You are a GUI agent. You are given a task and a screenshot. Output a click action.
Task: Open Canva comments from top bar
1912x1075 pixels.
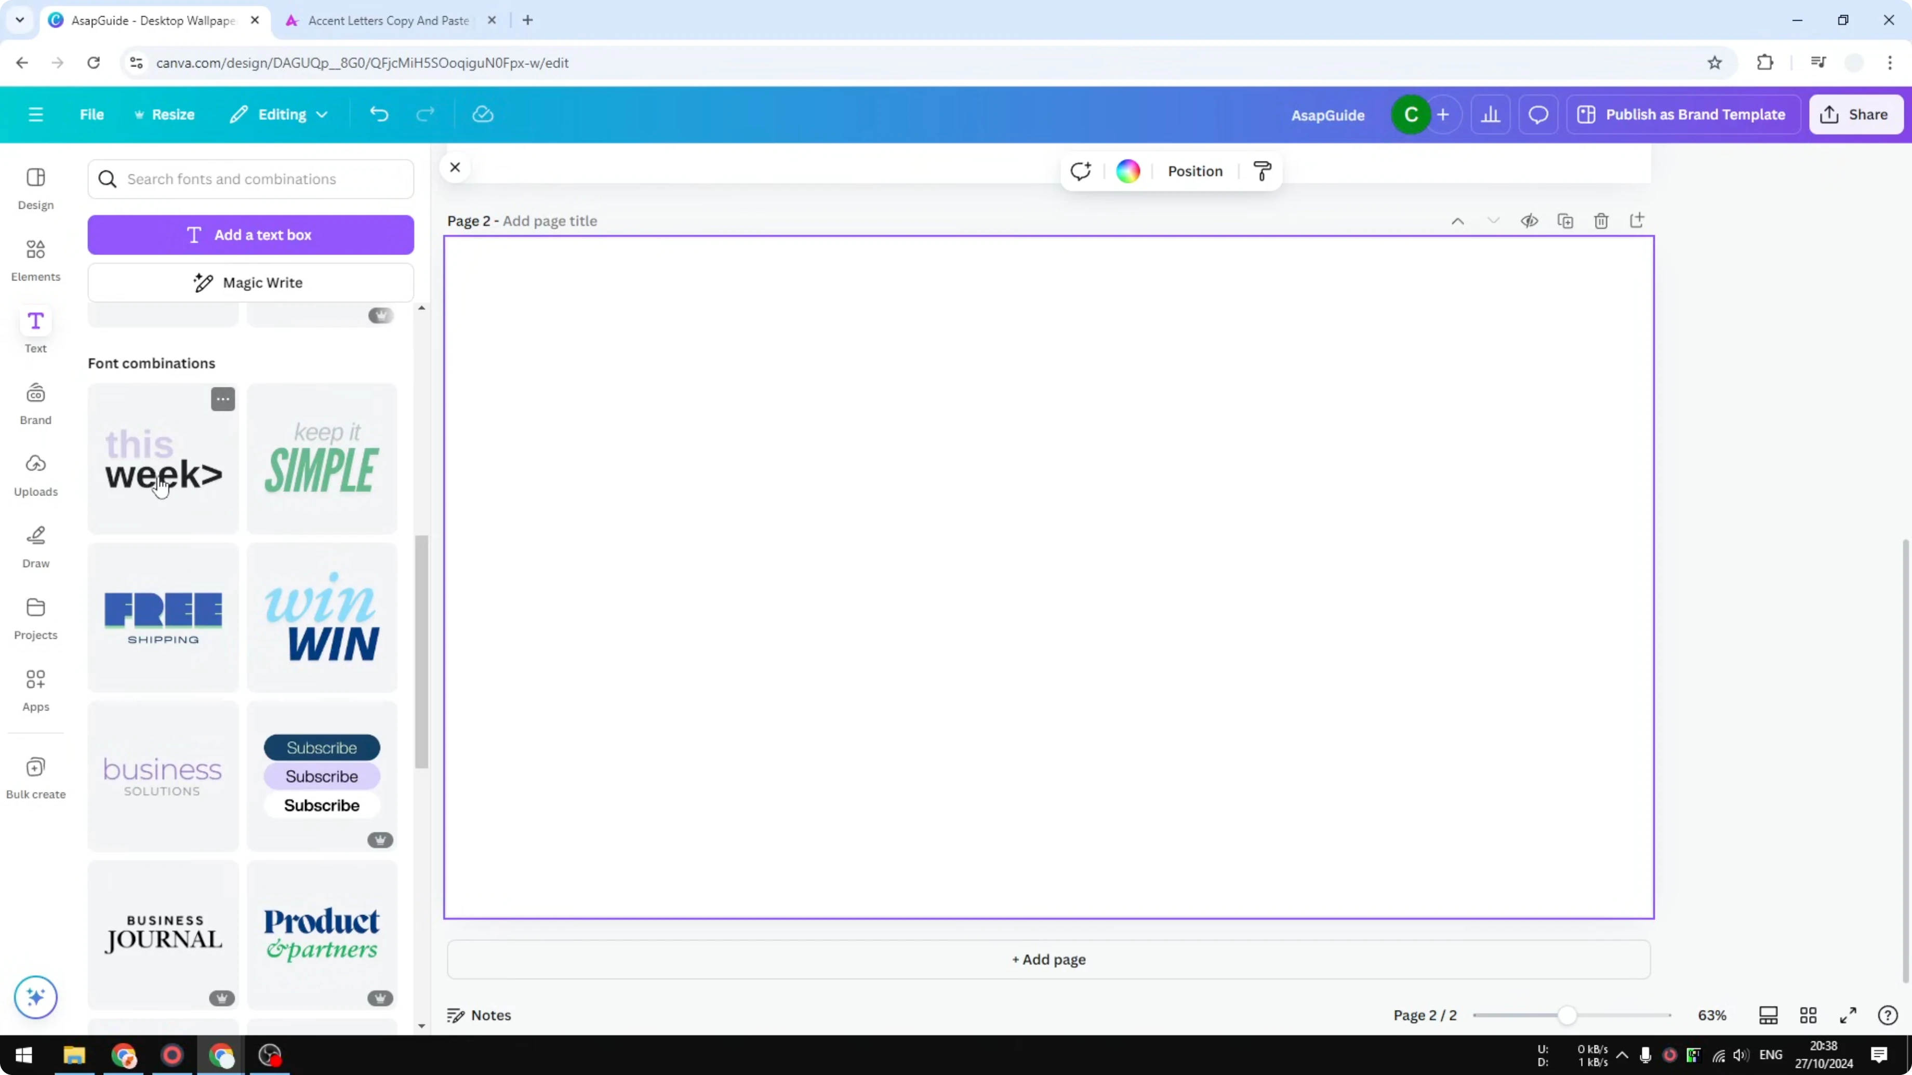tap(1538, 114)
